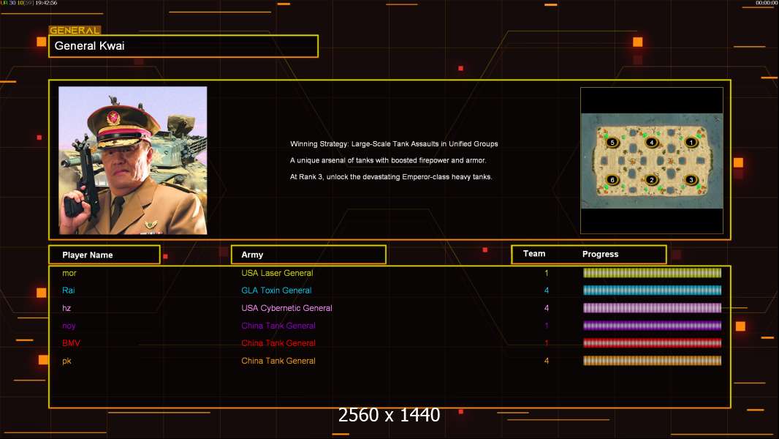This screenshot has height=439, width=779.
Task: Click pk's orange progress bar
Action: (x=652, y=361)
